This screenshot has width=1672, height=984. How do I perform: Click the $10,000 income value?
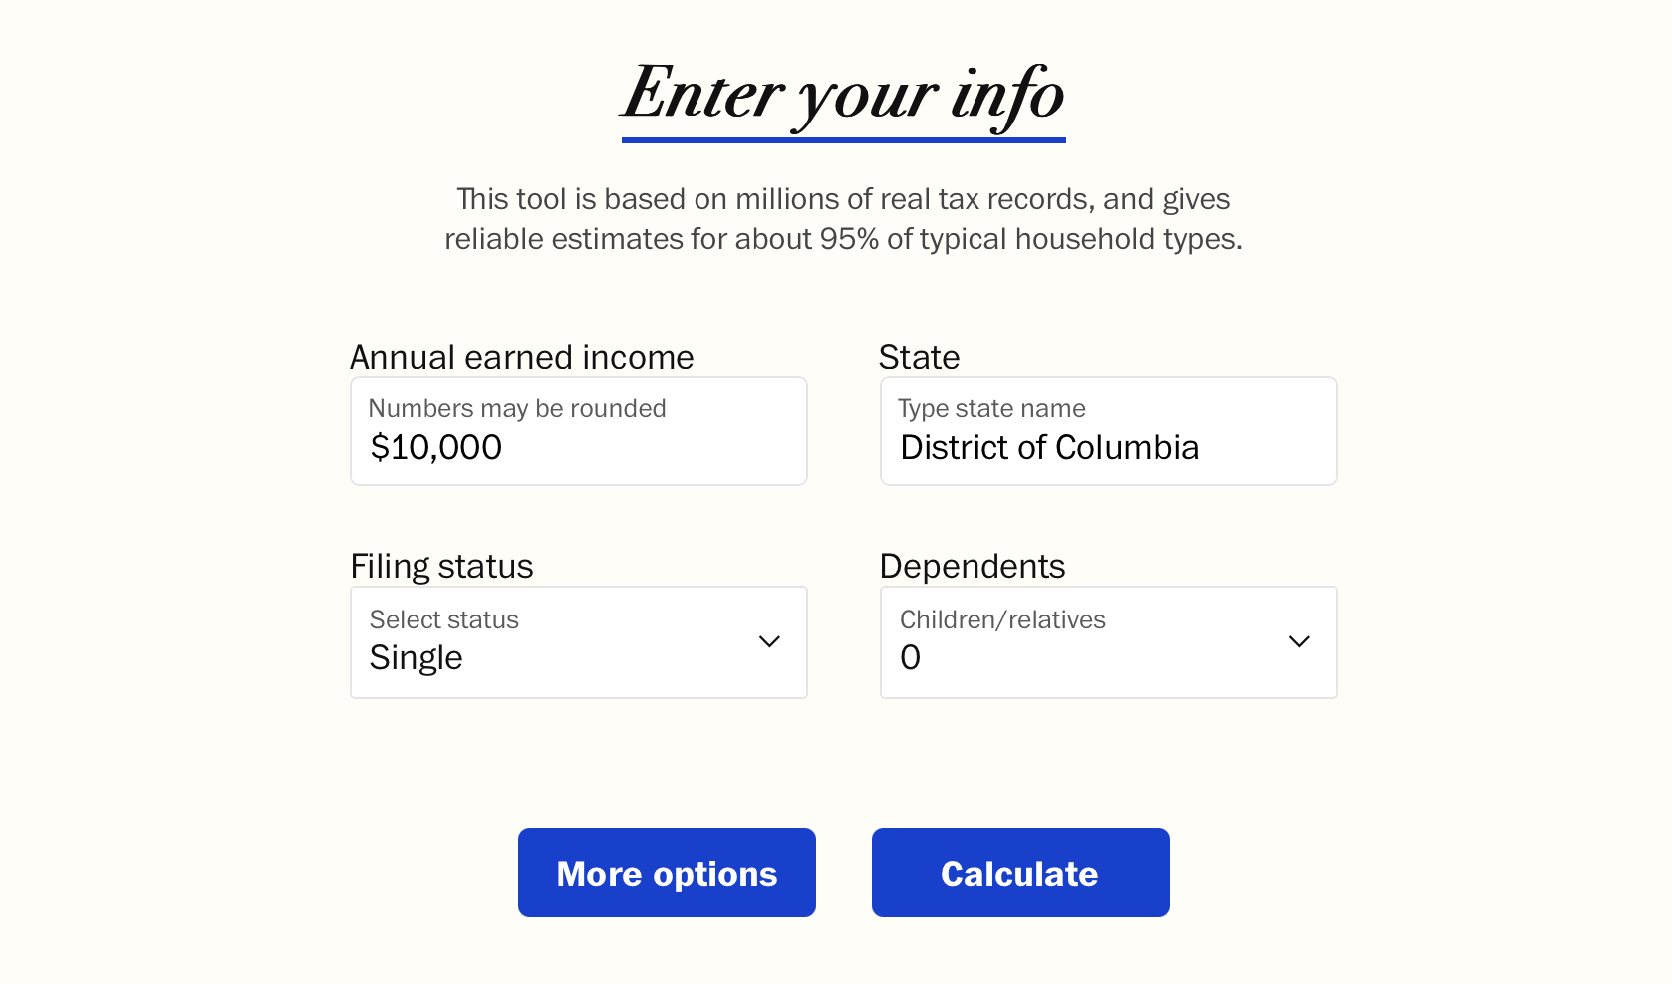(x=435, y=448)
